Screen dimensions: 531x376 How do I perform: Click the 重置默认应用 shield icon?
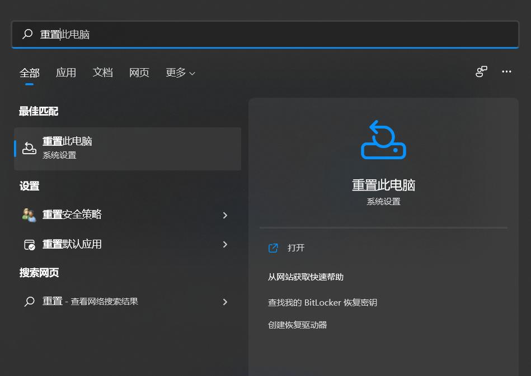tap(29, 244)
